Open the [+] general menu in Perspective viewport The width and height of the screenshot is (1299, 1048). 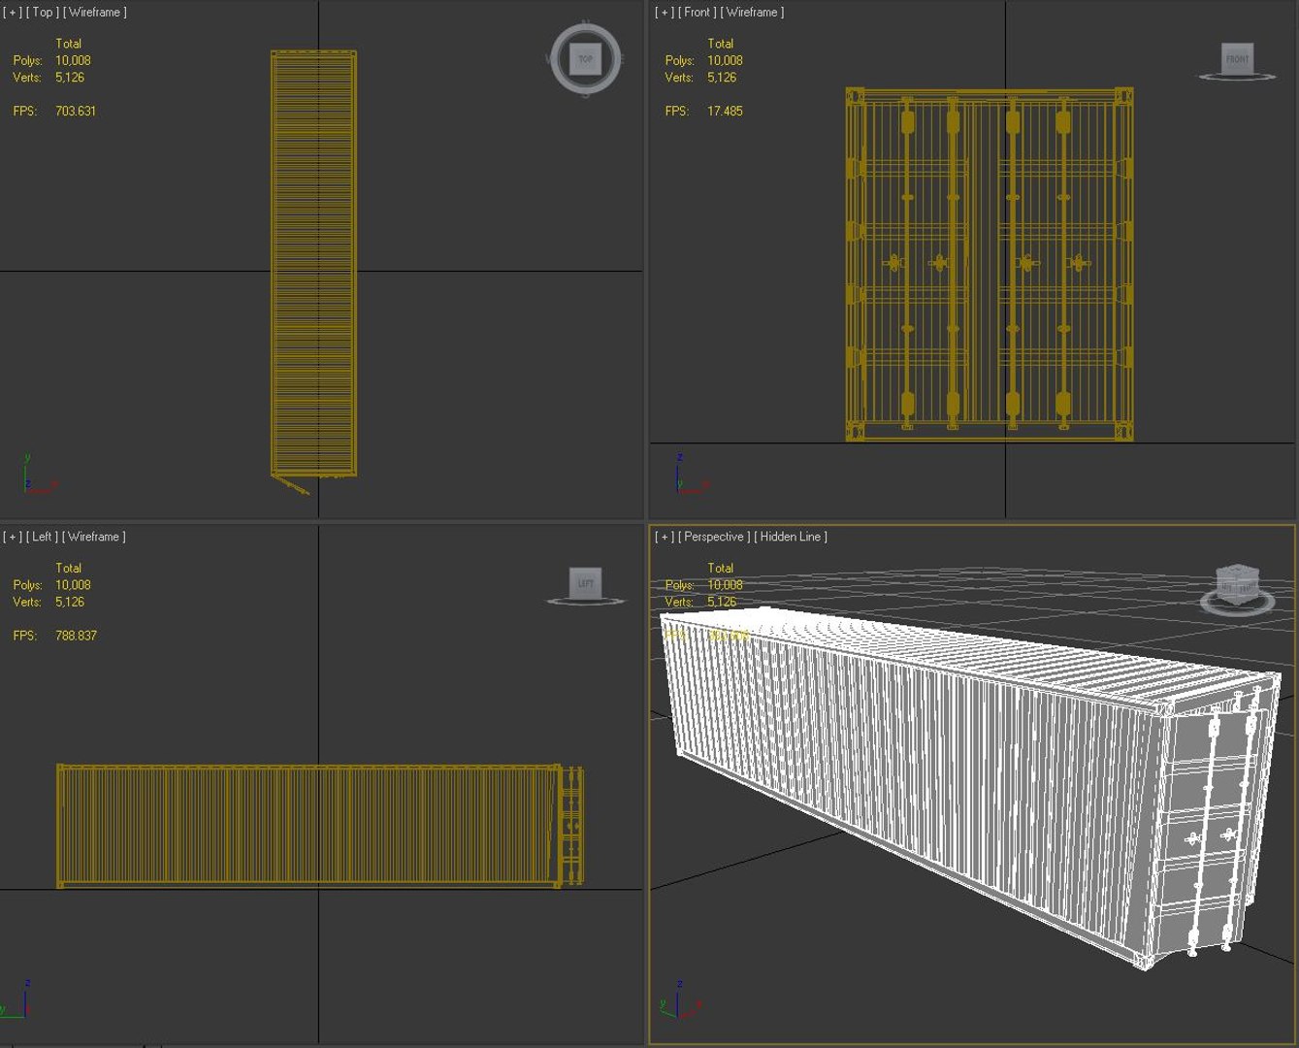point(665,537)
